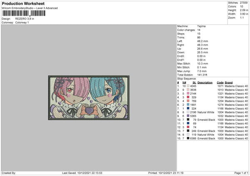Click thread code 1274 in row 6
This screenshot has height=176, width=250.
[x=220, y=105]
